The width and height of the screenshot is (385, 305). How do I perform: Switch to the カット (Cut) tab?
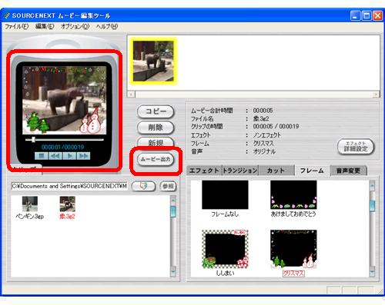pyautogui.click(x=276, y=171)
